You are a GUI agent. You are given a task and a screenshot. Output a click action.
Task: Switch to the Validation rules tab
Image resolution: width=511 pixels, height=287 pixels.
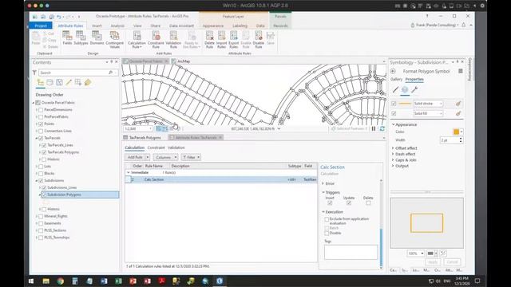click(176, 147)
